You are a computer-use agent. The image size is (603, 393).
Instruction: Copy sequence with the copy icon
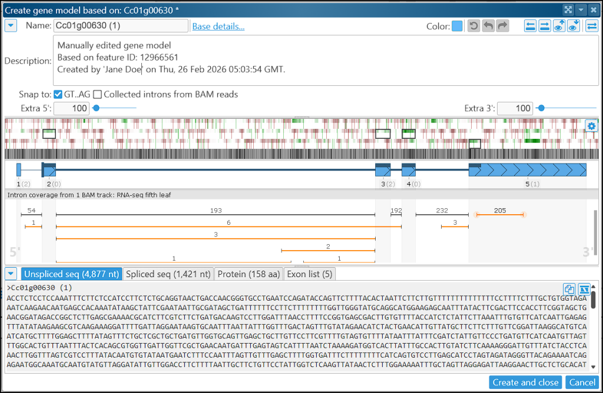click(569, 289)
